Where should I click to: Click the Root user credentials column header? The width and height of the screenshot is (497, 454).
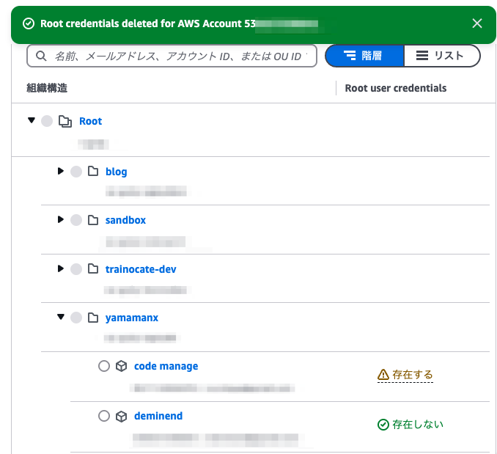396,88
